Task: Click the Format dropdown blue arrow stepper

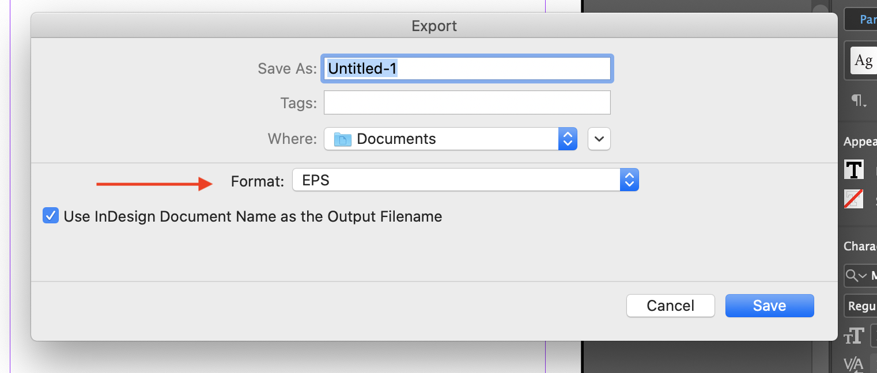Action: pos(629,181)
